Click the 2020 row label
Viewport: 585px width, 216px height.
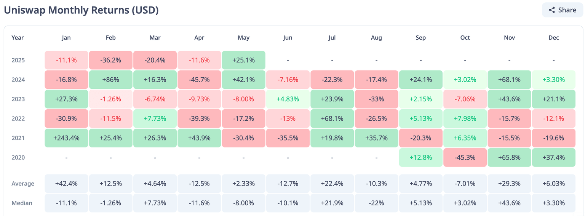18,157
